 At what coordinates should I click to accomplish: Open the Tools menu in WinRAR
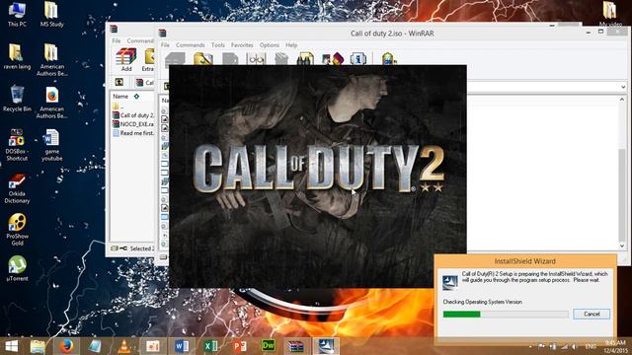pyautogui.click(x=217, y=45)
